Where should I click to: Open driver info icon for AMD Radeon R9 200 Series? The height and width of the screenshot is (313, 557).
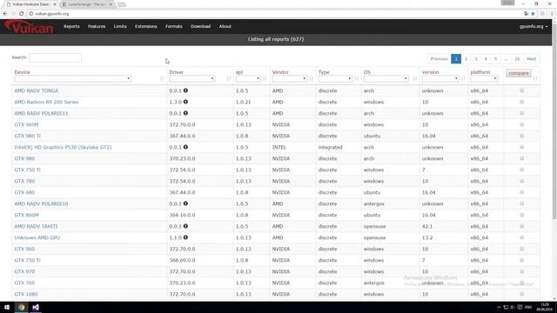click(185, 102)
